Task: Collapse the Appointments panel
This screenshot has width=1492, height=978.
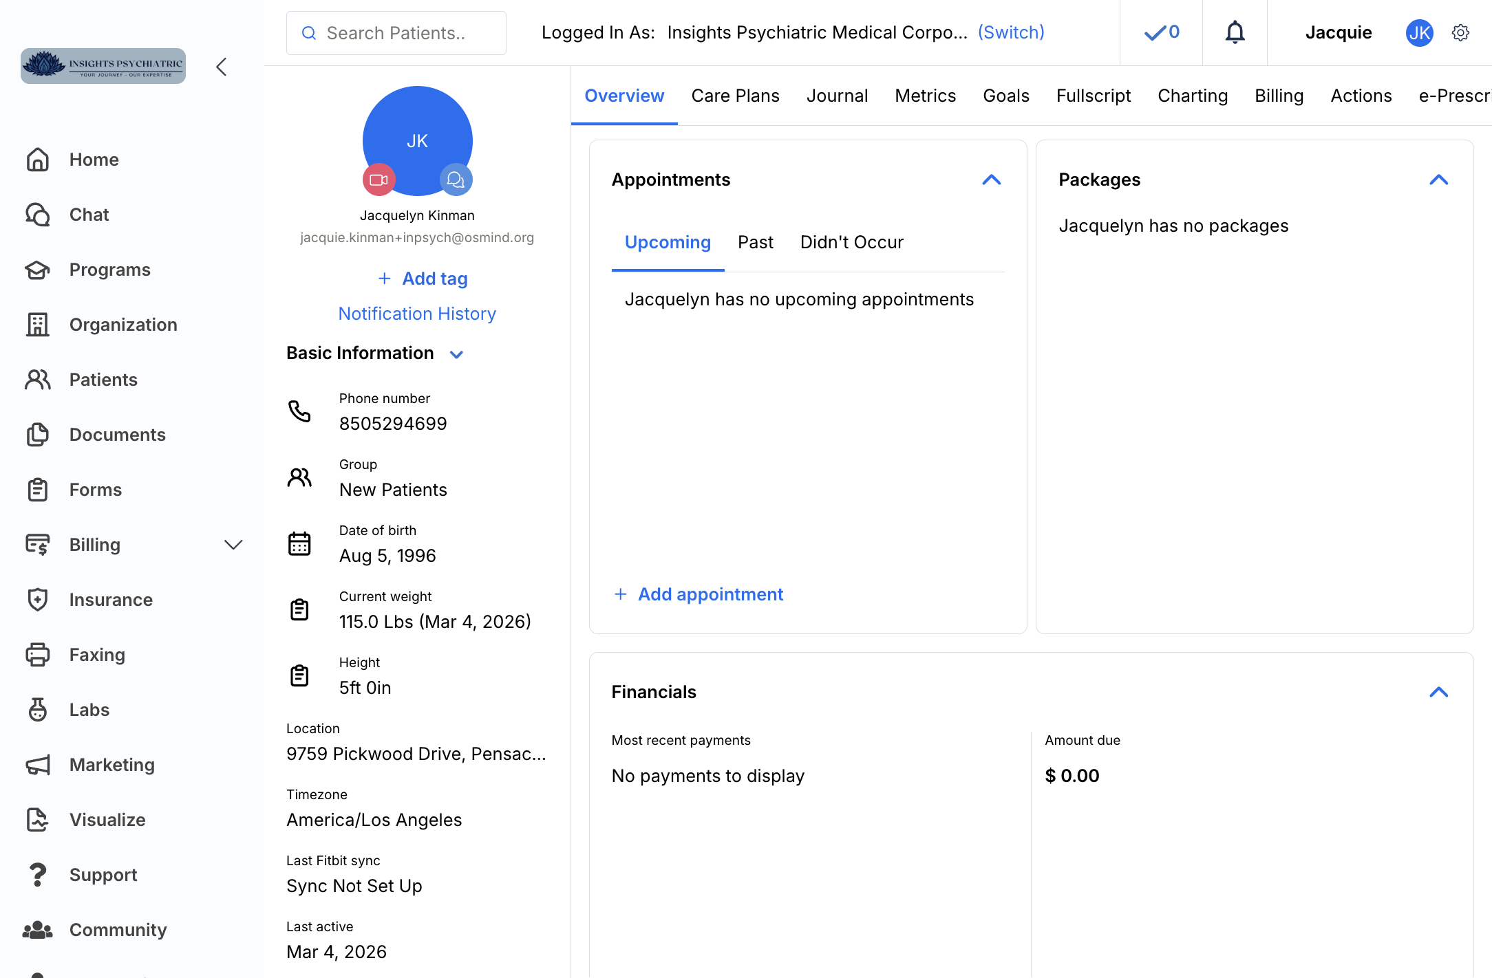Action: [x=991, y=180]
